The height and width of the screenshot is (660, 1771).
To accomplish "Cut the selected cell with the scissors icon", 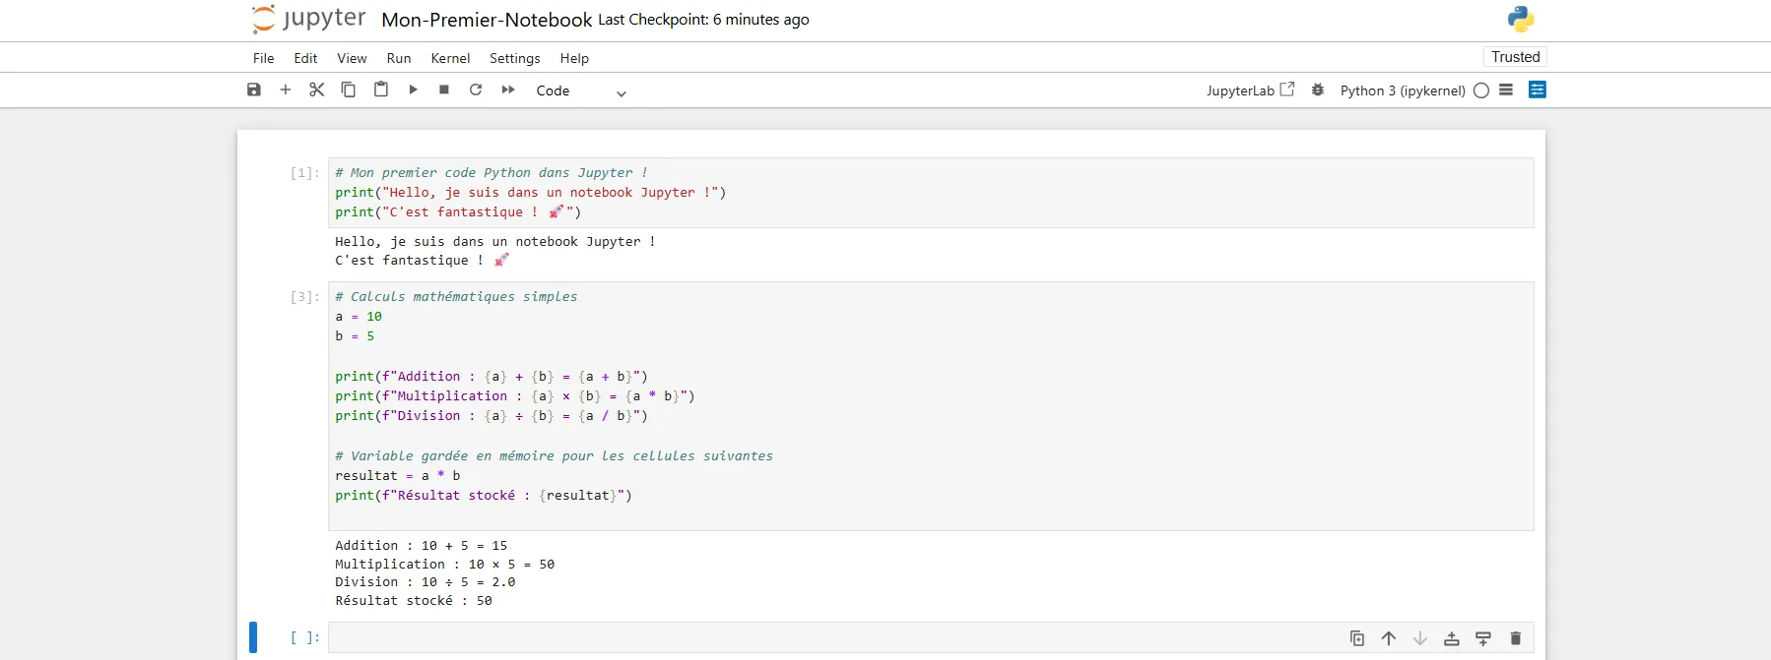I will pos(316,90).
